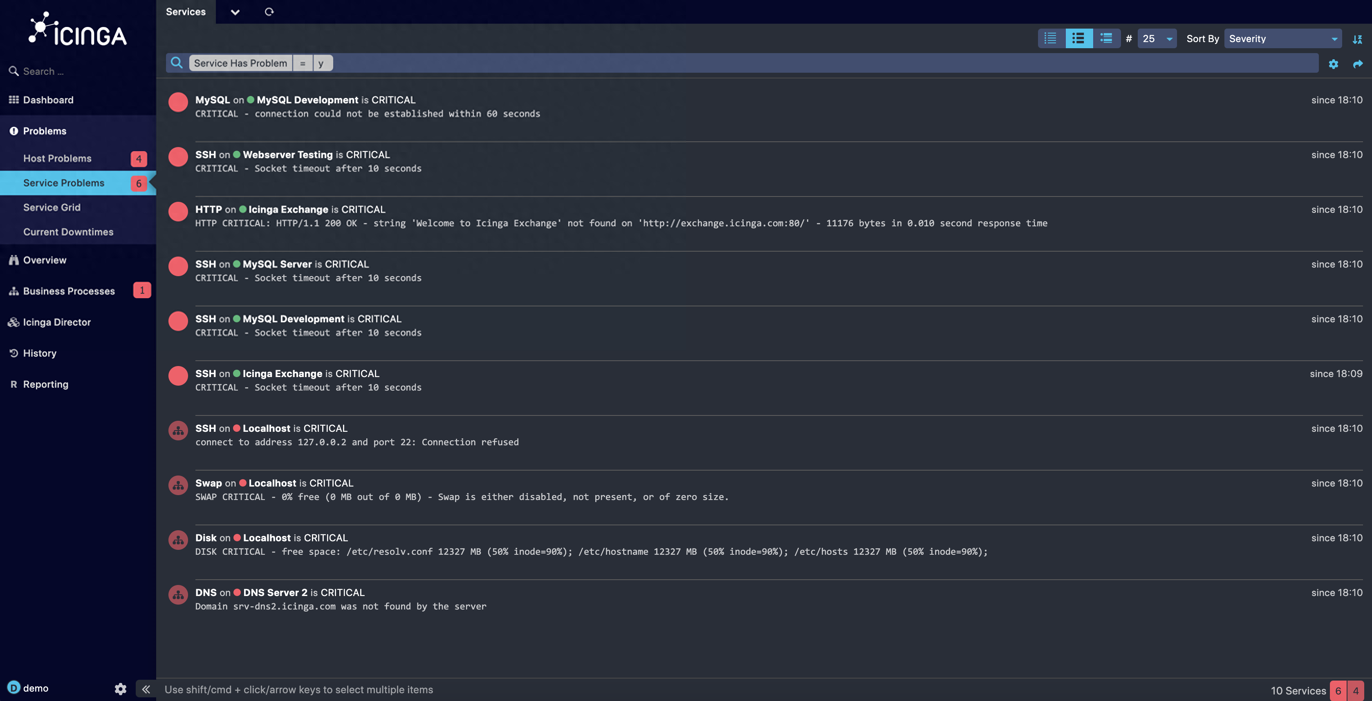Open Host Problems in the sidebar
This screenshot has height=701, width=1372.
[x=58, y=159]
